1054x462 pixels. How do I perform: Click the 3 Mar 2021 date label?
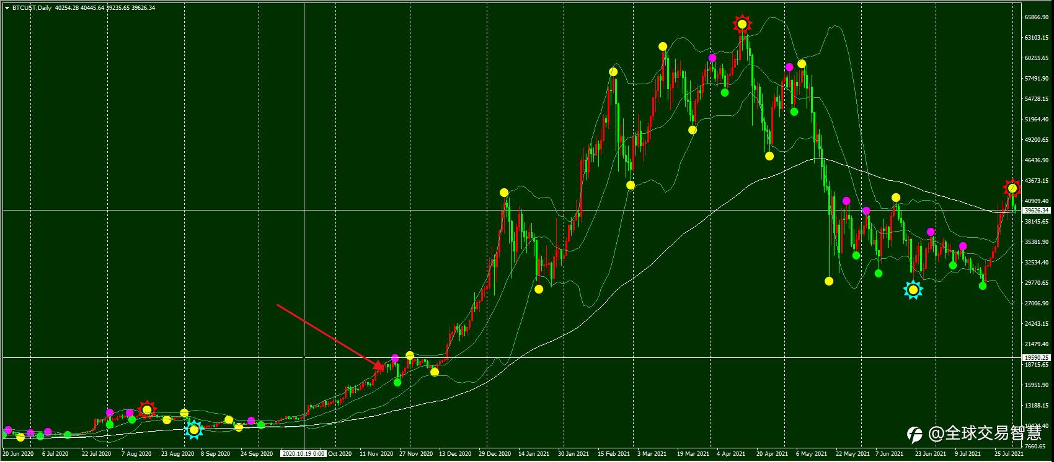tap(652, 454)
